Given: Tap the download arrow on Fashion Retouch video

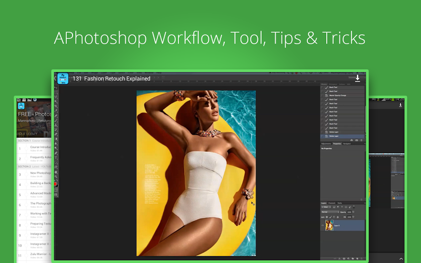Looking at the screenshot, I should 357,78.
